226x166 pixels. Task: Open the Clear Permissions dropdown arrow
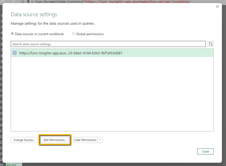(100, 140)
